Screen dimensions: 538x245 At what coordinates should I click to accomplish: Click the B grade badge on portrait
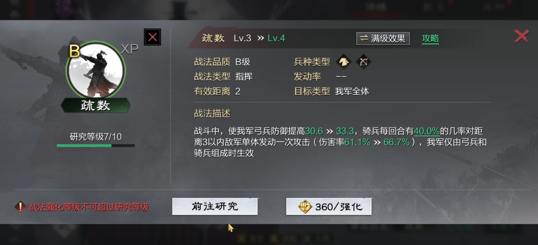tap(74, 51)
